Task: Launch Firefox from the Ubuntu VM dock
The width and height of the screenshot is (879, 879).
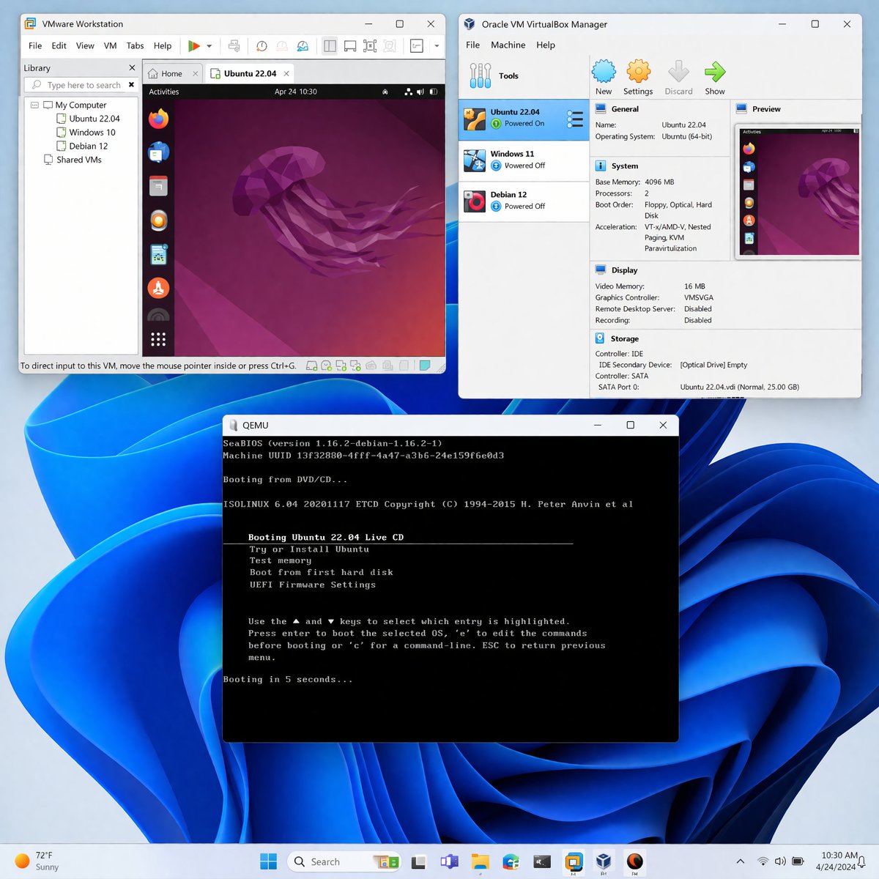Action: 158,119
